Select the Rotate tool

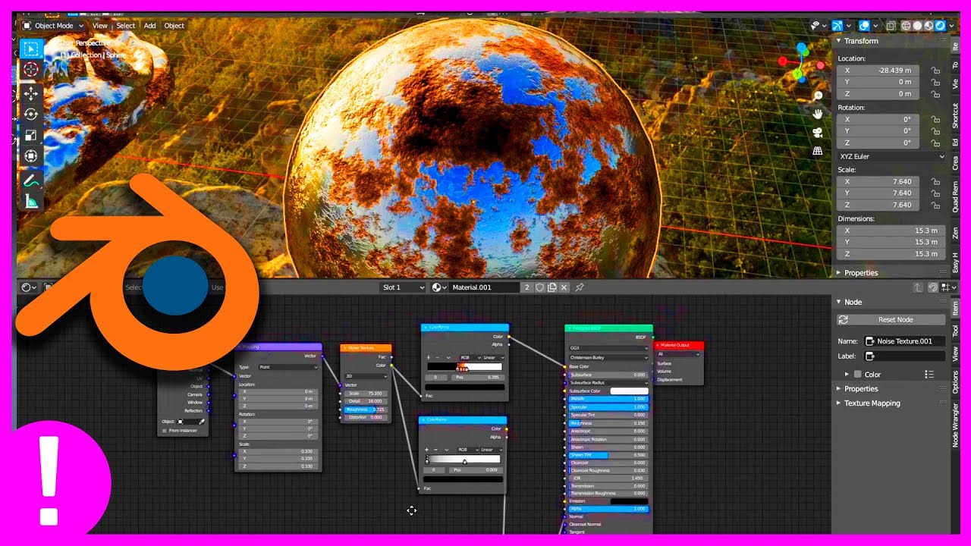pos(31,115)
